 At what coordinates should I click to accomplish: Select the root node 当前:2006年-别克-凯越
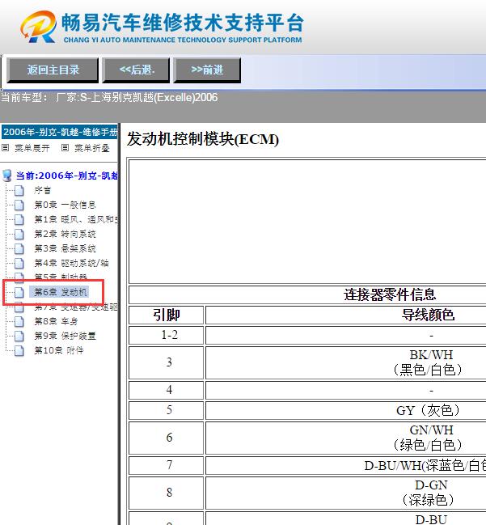click(66, 176)
